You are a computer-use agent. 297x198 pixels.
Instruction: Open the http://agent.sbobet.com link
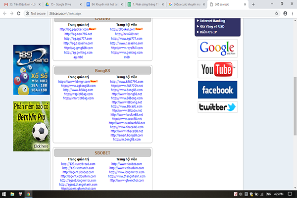pos(78,172)
